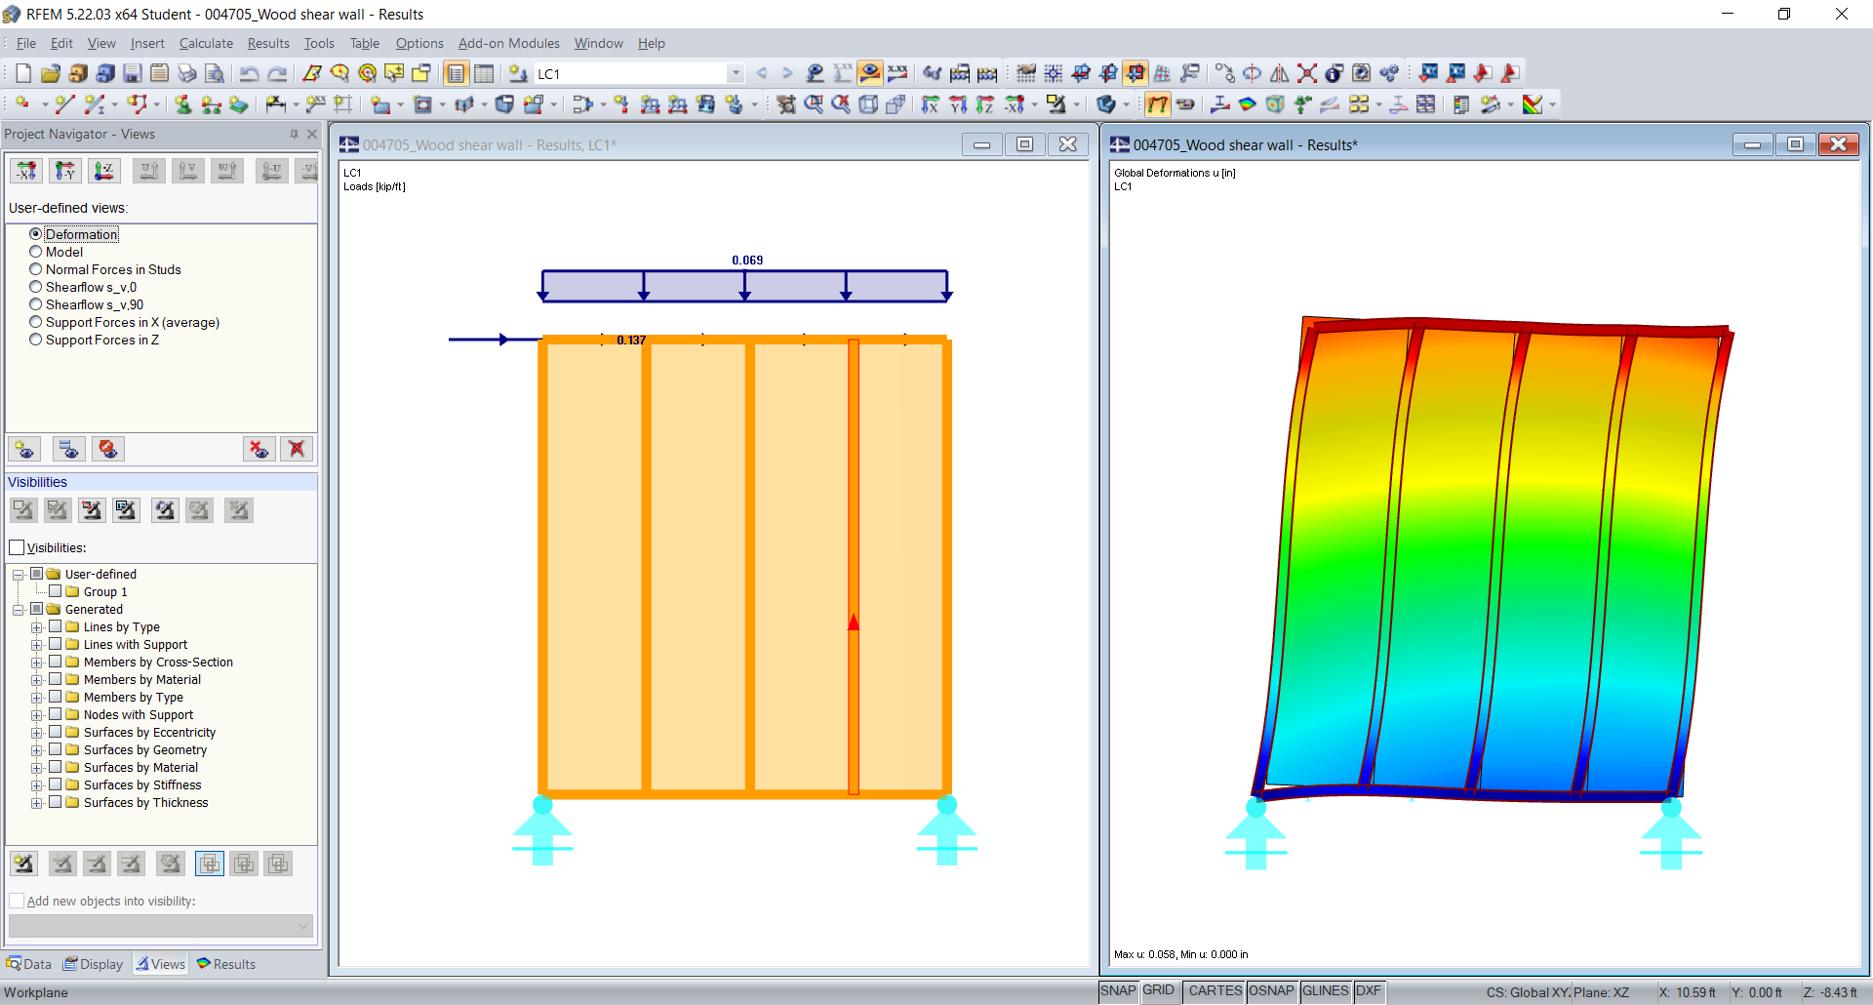
Task: Click the create new user-defined view icon
Action: pos(24,449)
